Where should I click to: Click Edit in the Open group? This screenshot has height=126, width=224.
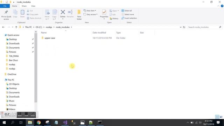click(x=113, y=14)
